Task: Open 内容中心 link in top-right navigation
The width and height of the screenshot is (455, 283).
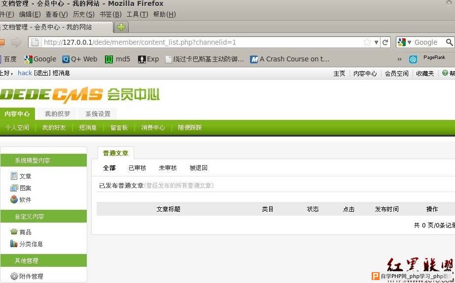Action: [x=365, y=74]
